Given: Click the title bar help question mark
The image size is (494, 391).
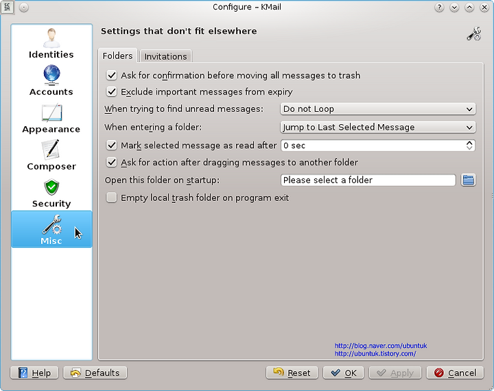Looking at the screenshot, I should [439, 8].
